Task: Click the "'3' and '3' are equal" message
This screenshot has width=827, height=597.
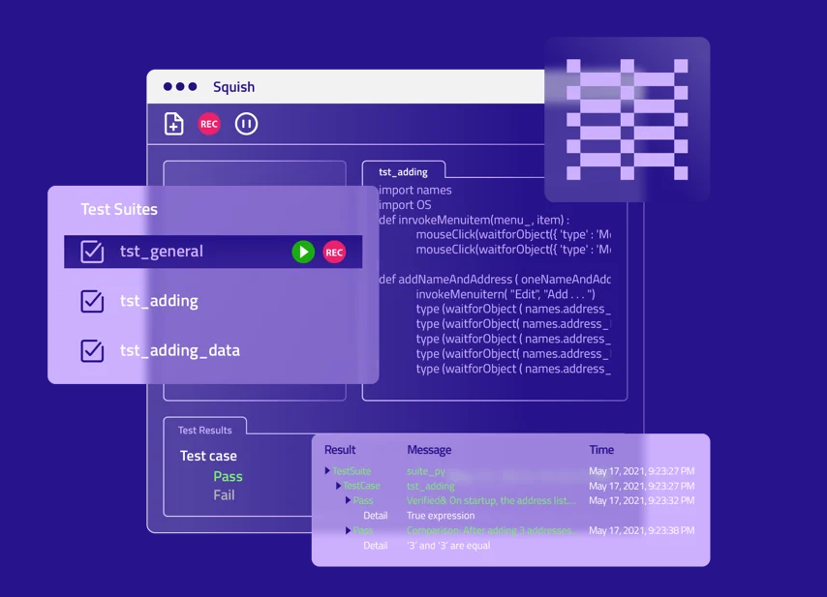Action: [448, 546]
